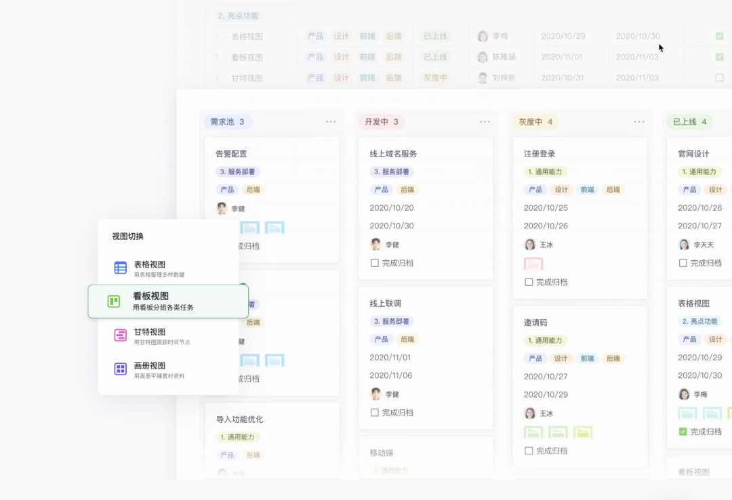Screen dimensions: 732x500
Task: Uncheck the checkbox in the 表格视图 table row
Action: click(x=719, y=36)
